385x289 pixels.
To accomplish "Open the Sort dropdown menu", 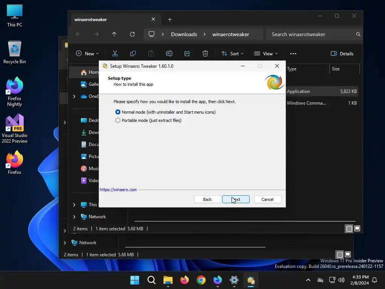I will pos(232,53).
